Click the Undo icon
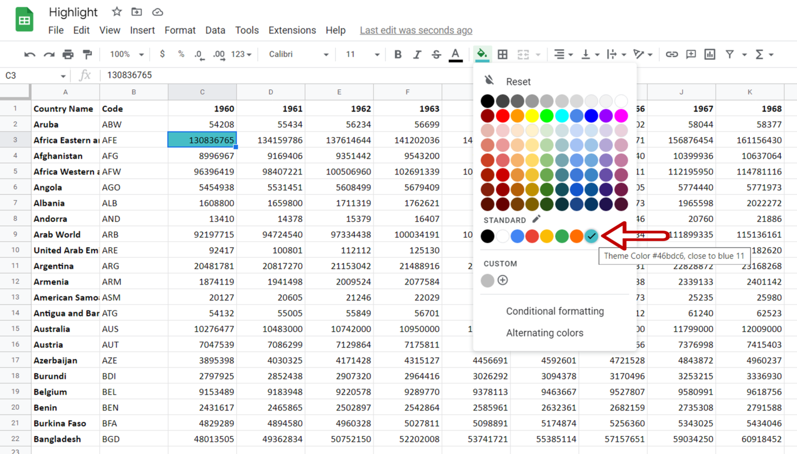 [30, 54]
